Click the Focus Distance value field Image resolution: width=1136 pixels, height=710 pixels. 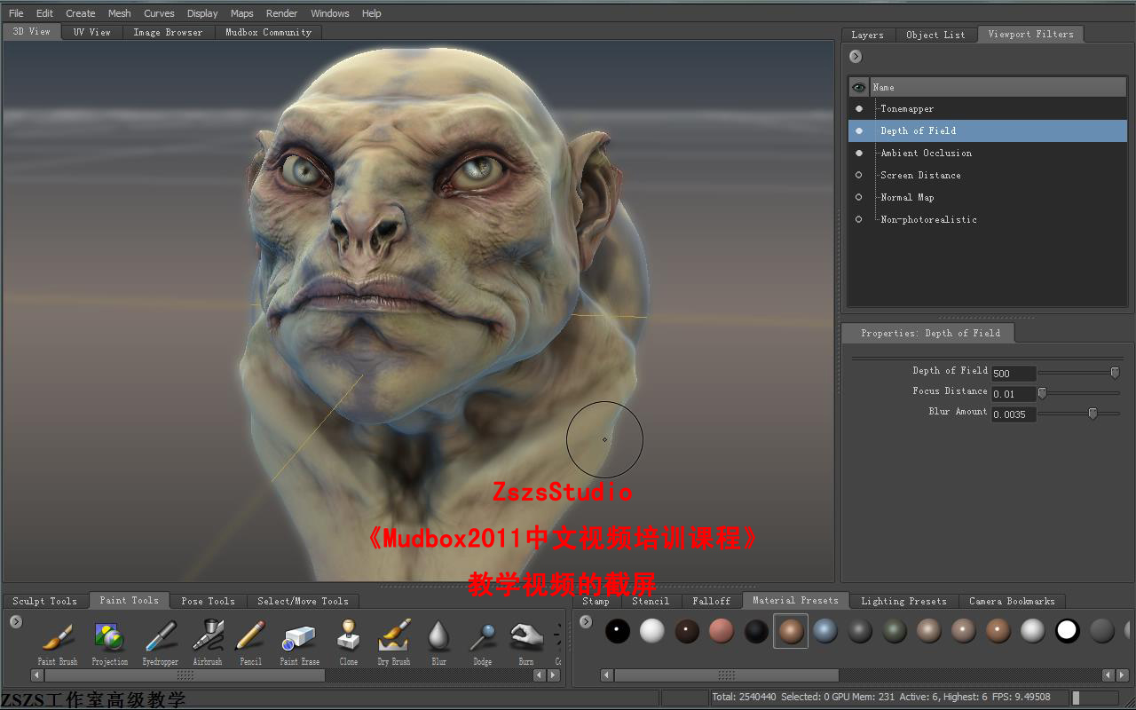[x=1014, y=394]
